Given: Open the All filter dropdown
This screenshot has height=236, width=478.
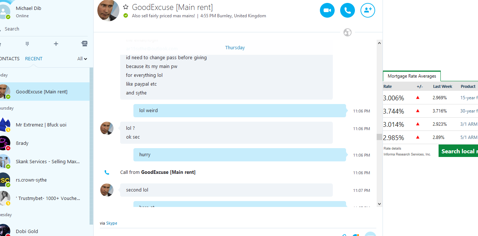Looking at the screenshot, I should tap(82, 58).
